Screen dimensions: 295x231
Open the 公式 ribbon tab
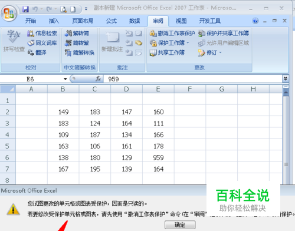112,21
